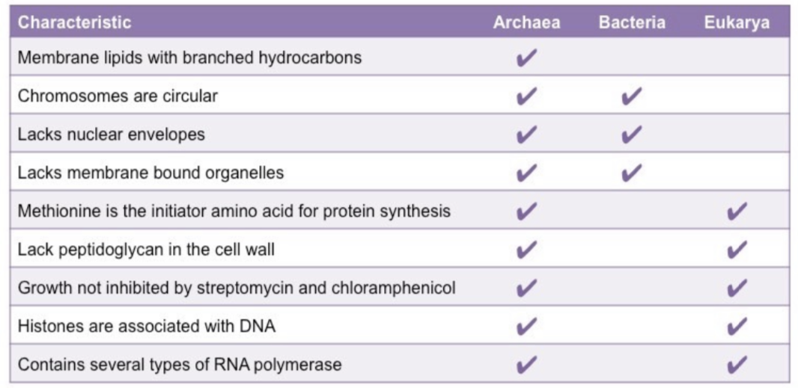Click "Histones are associated with DNA" text

pos(147,327)
